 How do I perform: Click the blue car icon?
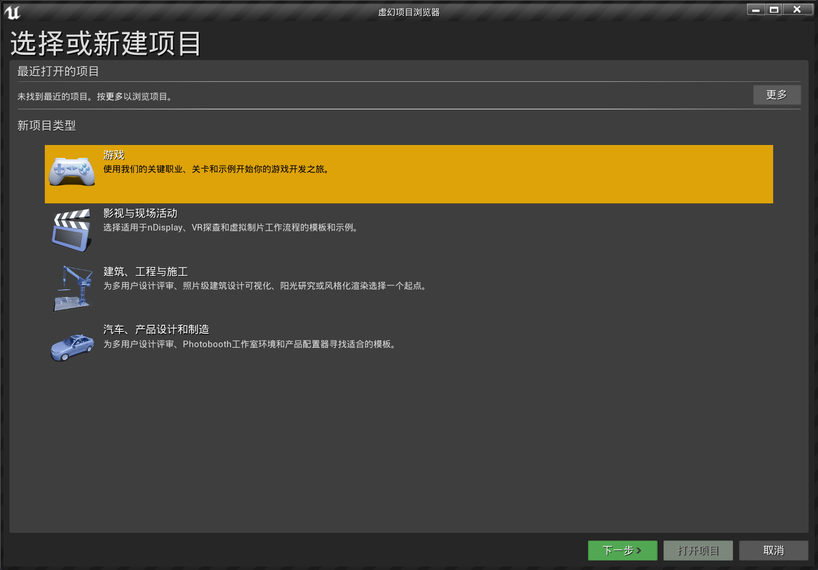72,347
